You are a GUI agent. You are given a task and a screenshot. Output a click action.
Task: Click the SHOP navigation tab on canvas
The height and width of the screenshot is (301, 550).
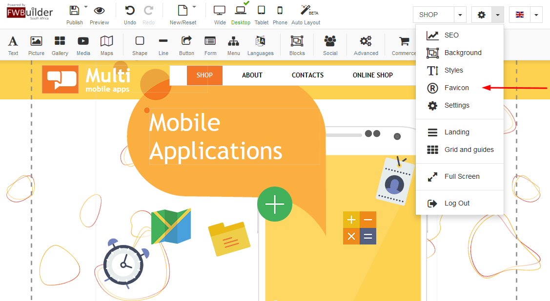[204, 75]
